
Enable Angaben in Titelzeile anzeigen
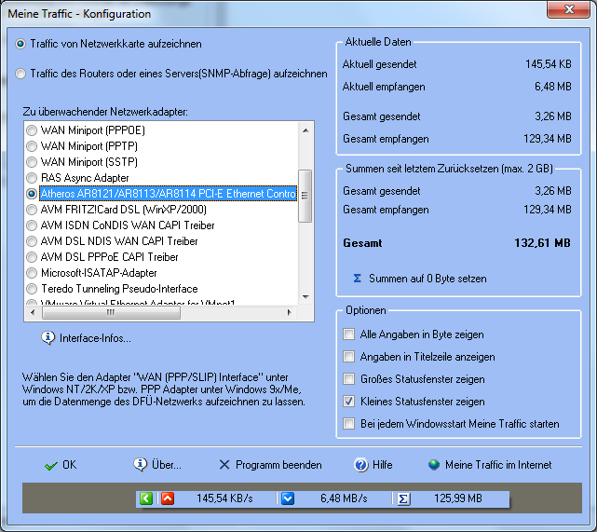pos(348,357)
